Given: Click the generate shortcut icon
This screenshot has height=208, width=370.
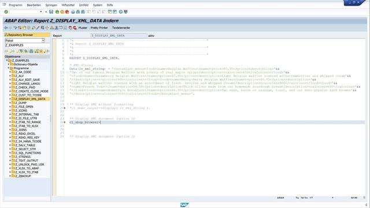Looking at the screenshot, I should pyautogui.click(x=115, y=12).
